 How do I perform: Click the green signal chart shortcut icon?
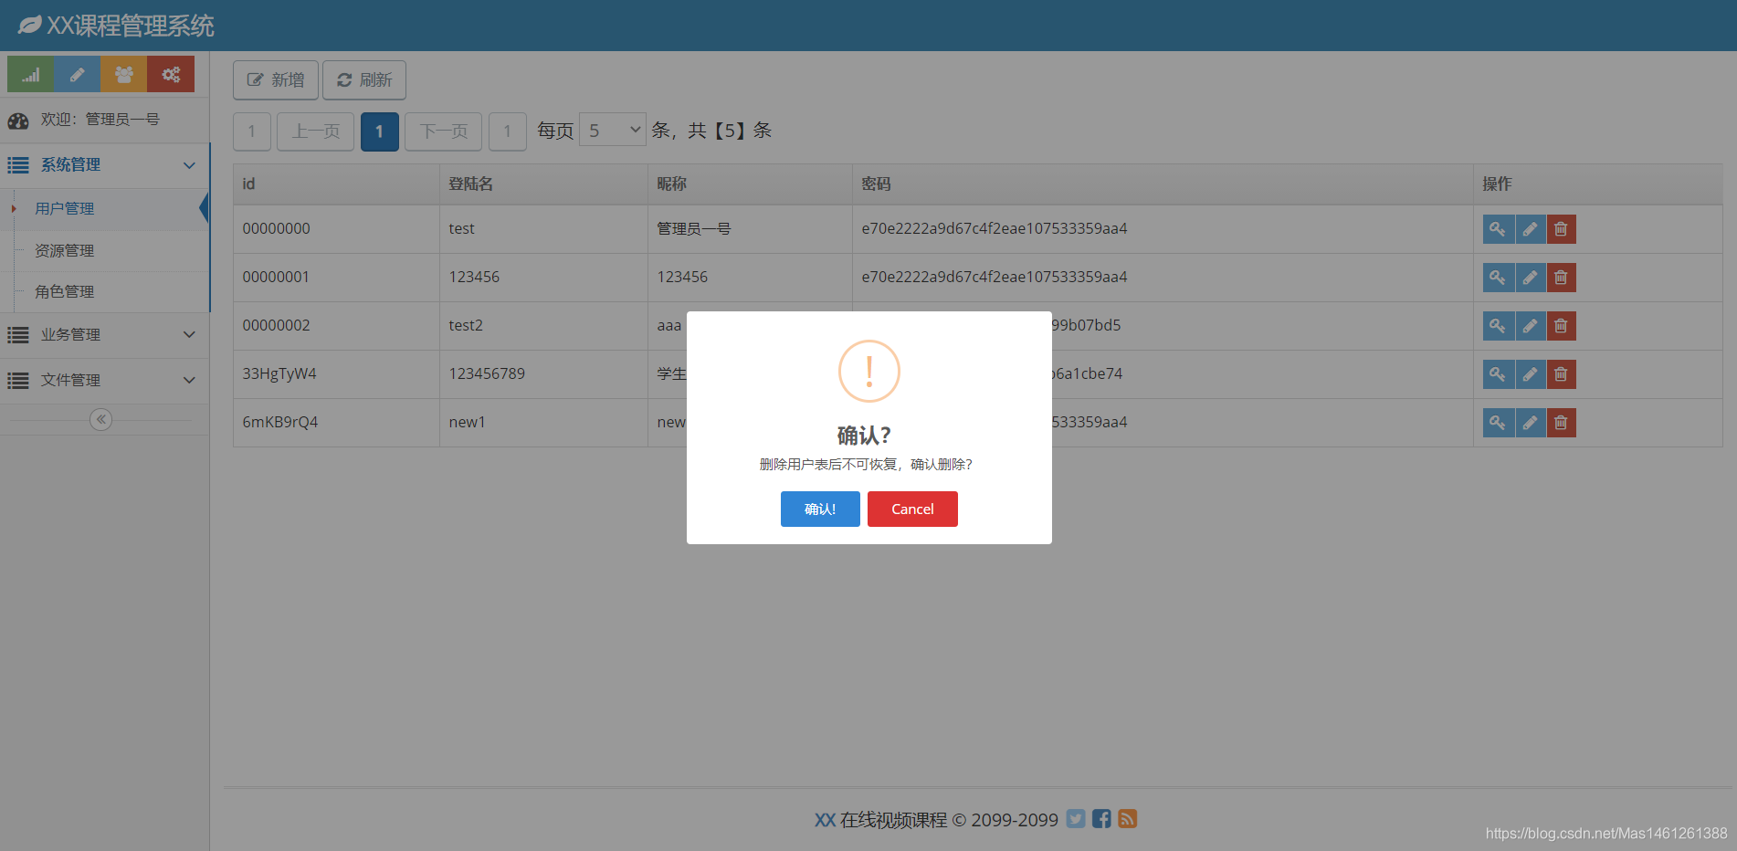[31, 74]
